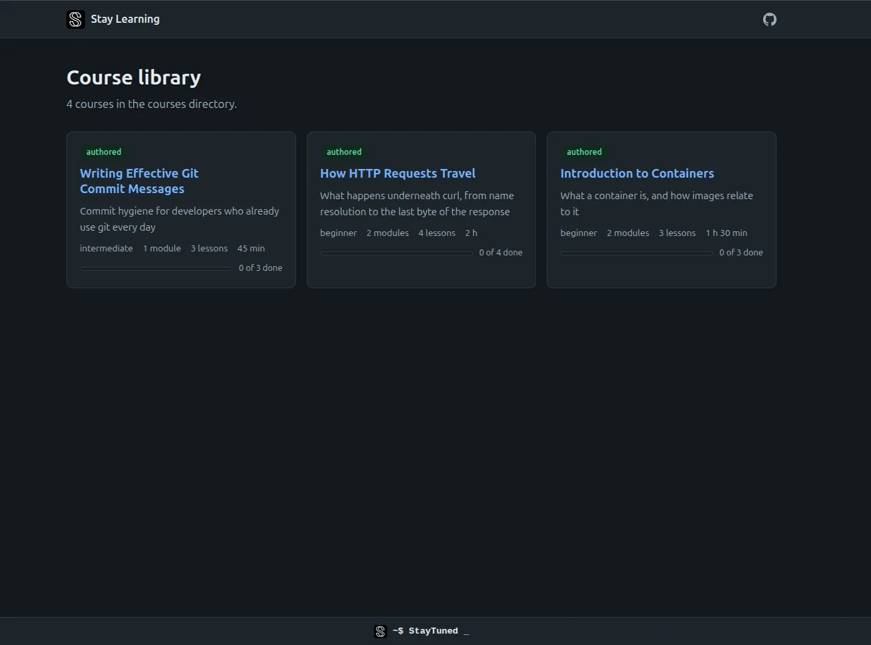Image resolution: width=871 pixels, height=645 pixels.
Task: Click '0 of 3 done' on the Git card
Action: [261, 268]
